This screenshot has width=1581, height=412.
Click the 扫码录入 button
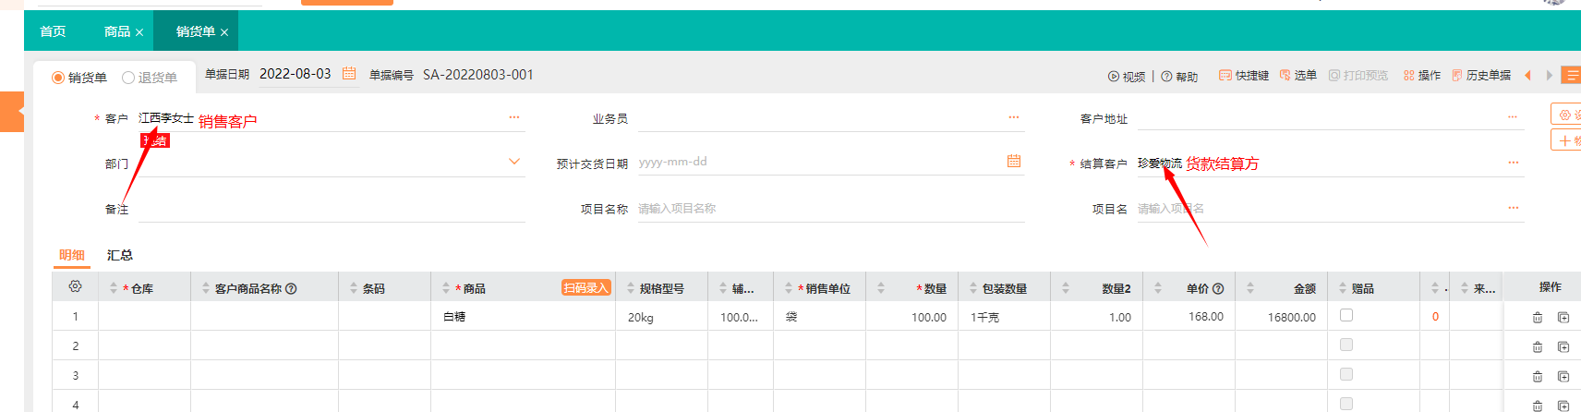(x=586, y=288)
